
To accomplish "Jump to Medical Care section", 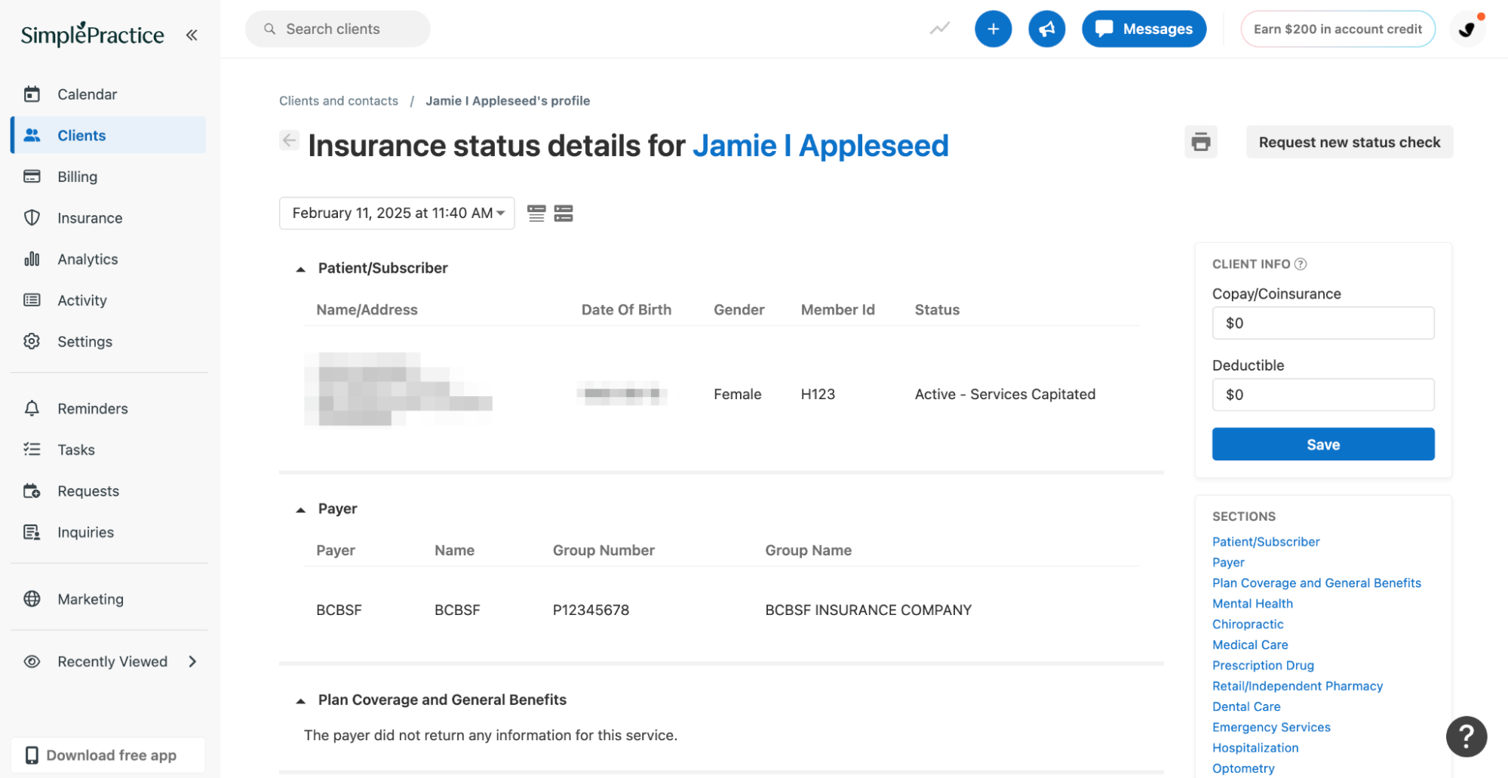I will click(1250, 645).
